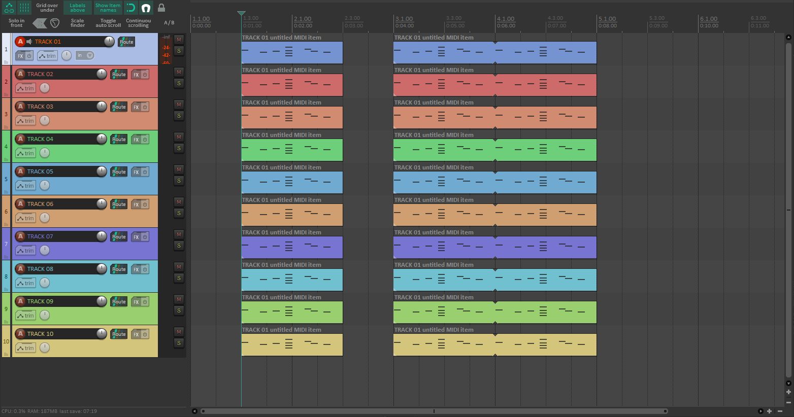Solo TRACK 01 with S button
The image size is (794, 417).
coord(179,51)
